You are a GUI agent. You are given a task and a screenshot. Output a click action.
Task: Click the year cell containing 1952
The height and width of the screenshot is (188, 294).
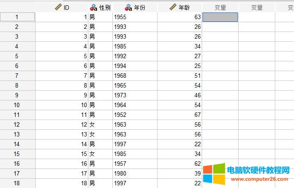[135, 115]
